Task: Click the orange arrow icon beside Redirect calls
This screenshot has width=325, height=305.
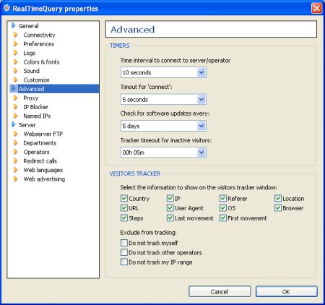Action: (x=16, y=160)
